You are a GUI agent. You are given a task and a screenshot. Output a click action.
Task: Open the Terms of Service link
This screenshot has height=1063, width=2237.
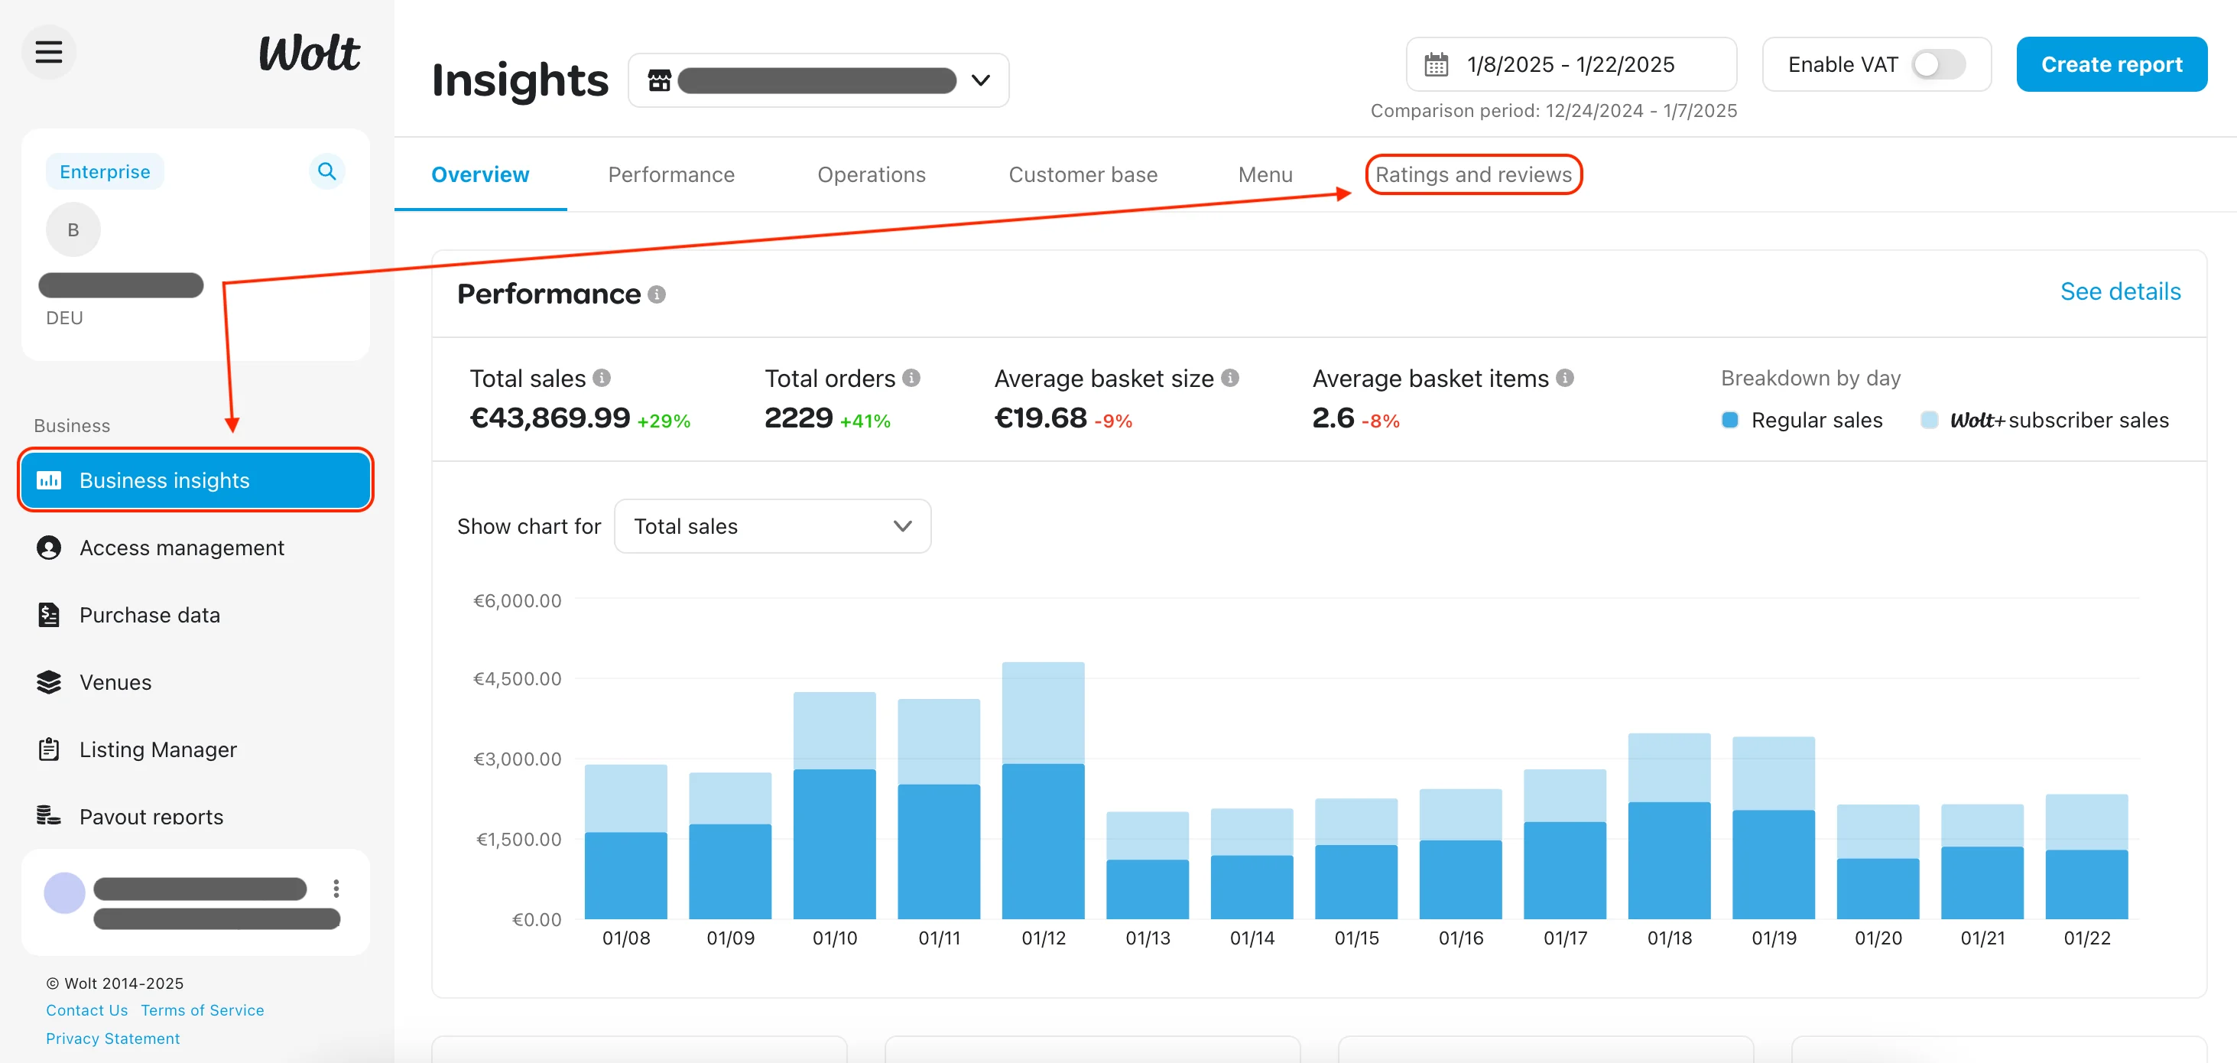(203, 1011)
